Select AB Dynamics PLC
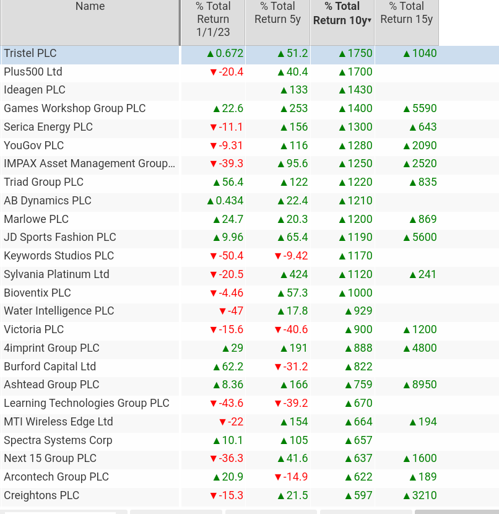499x514 pixels. (48, 200)
